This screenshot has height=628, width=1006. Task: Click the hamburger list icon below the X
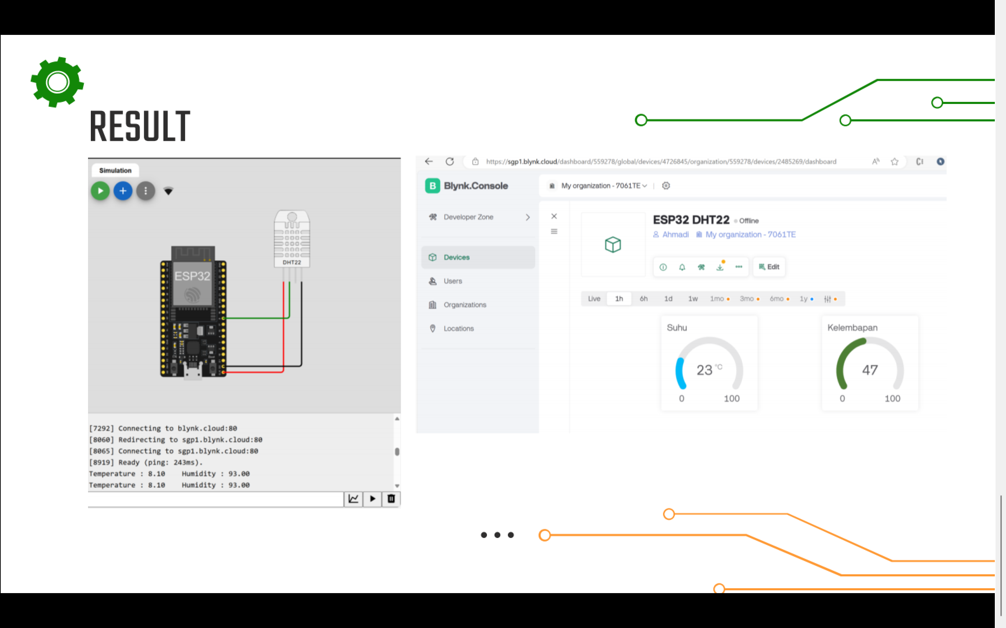click(554, 231)
